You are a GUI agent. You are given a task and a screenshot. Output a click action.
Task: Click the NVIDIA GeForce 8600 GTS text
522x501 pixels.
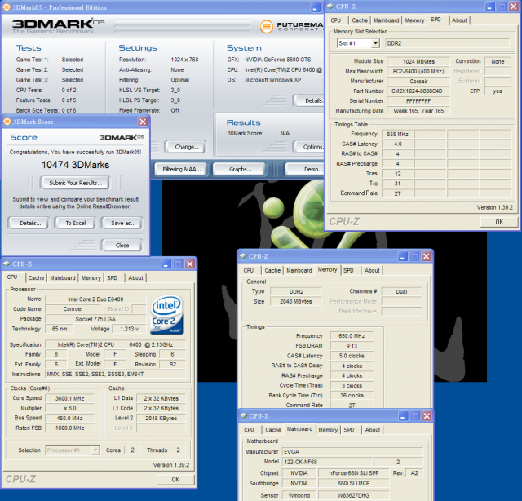click(x=278, y=60)
